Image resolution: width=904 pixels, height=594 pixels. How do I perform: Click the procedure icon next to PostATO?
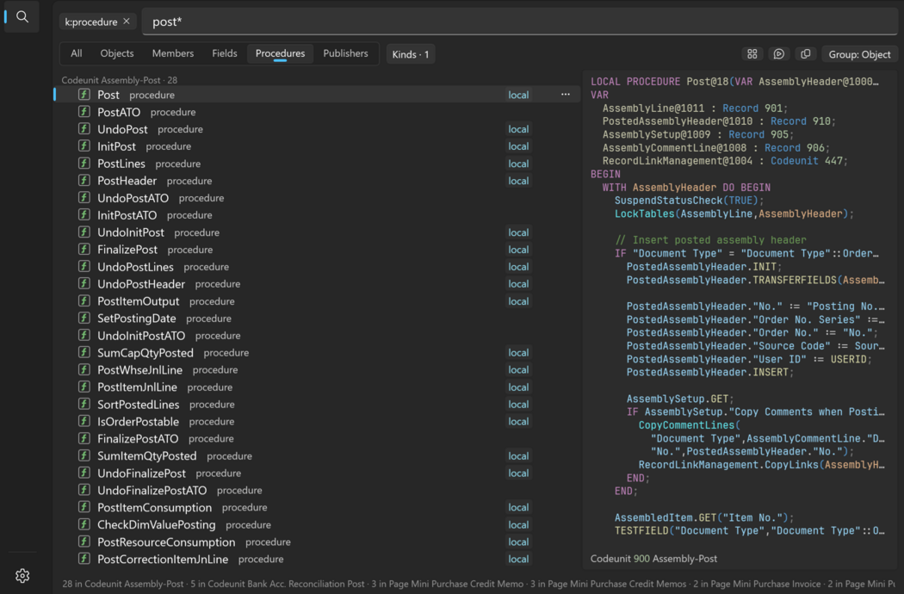(84, 112)
